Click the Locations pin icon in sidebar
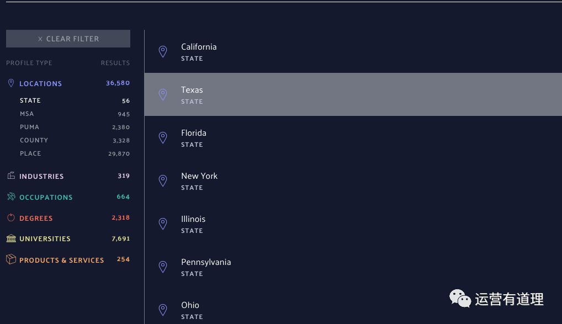The width and height of the screenshot is (562, 324). [11, 83]
